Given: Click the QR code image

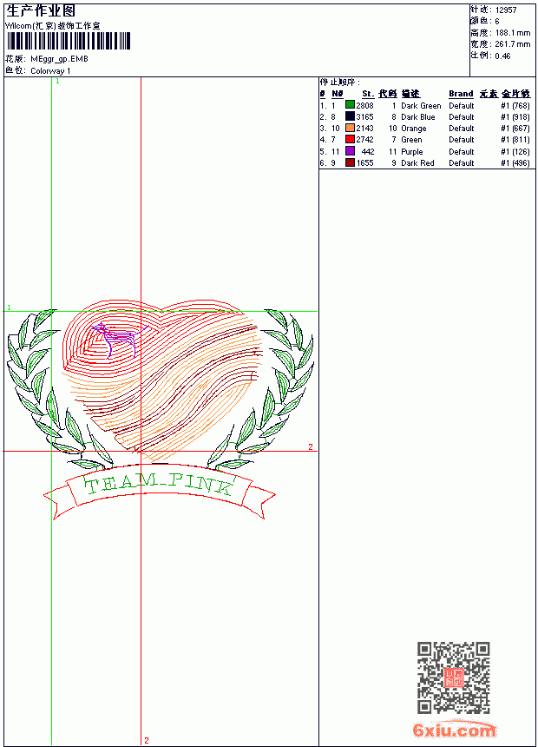Looking at the screenshot, I should tap(454, 678).
